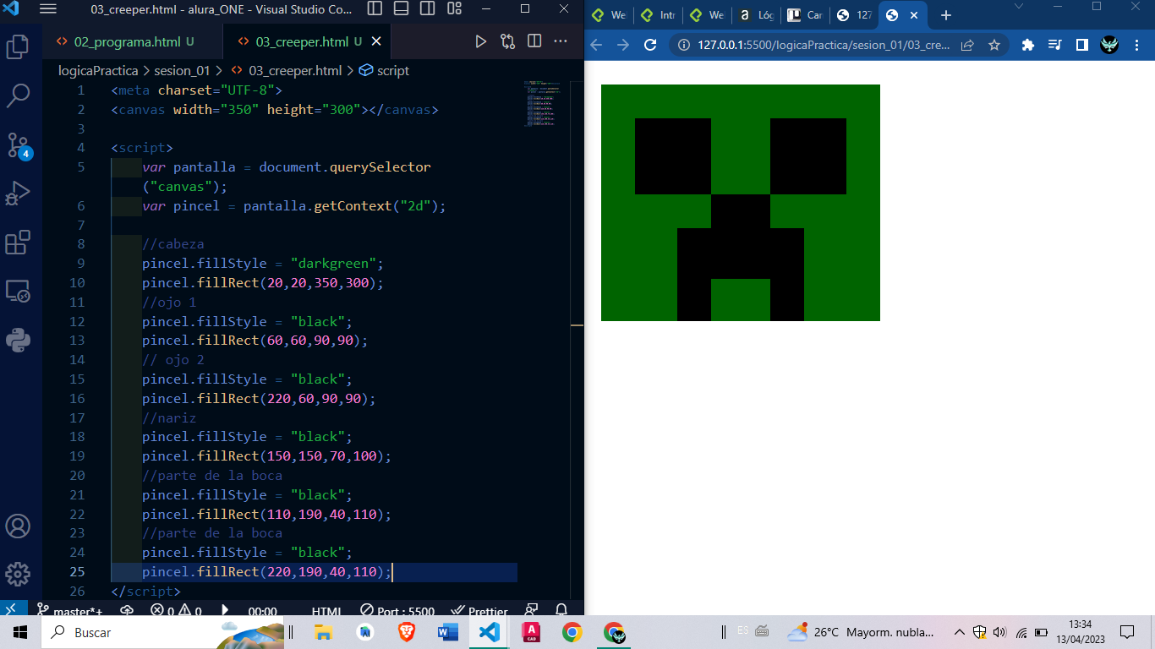Click the browser address bar URL
Screen dimensions: 1155x649
[x=823, y=45]
